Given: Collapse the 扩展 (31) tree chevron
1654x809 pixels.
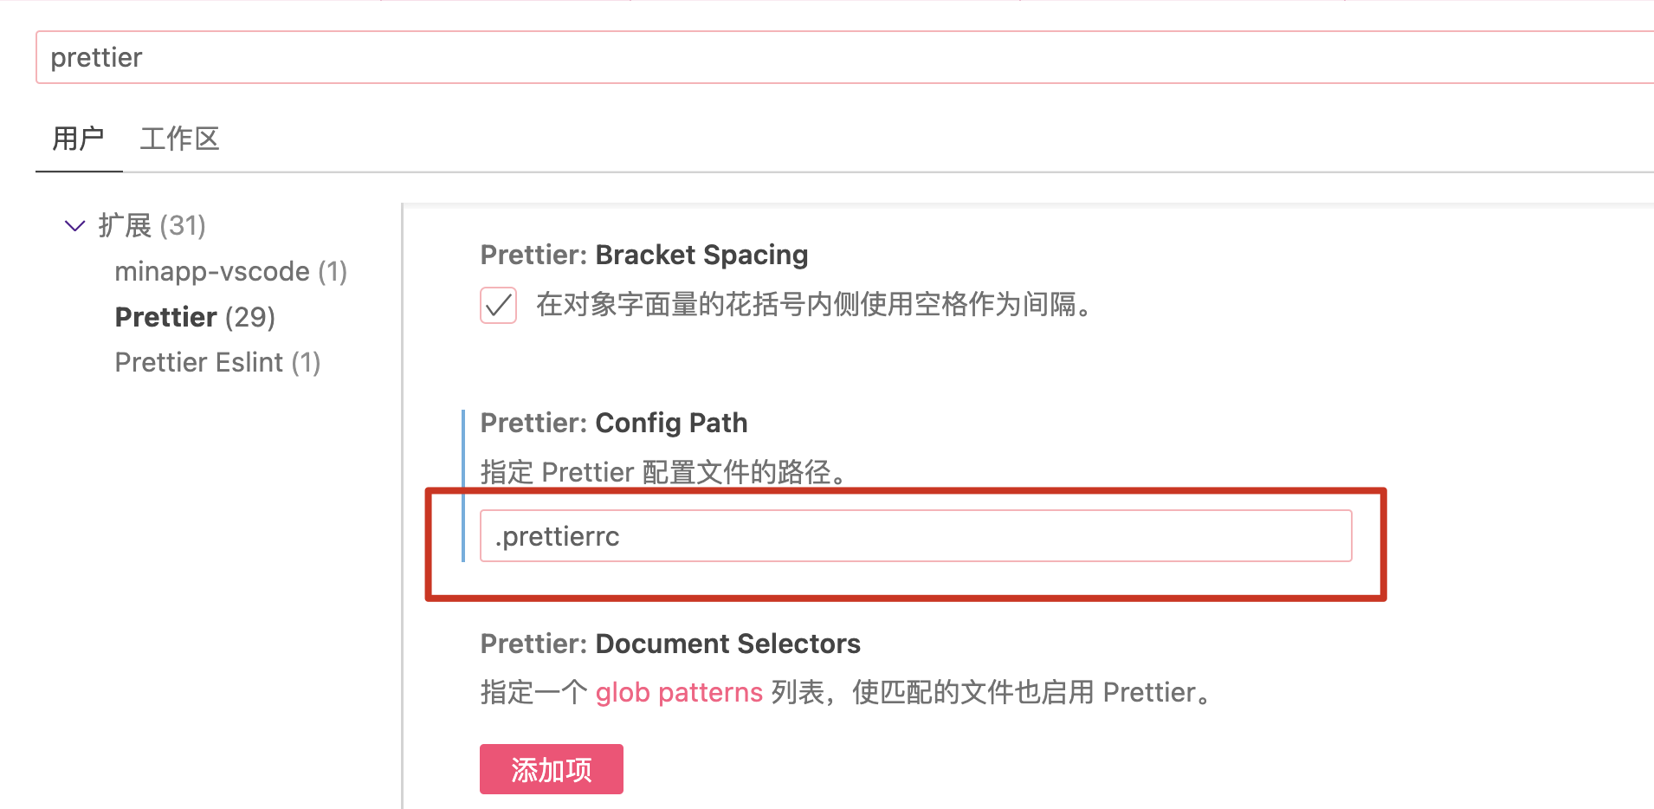Looking at the screenshot, I should point(75,226).
